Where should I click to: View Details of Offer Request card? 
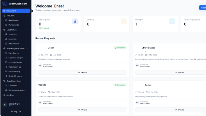pos(171,73)
